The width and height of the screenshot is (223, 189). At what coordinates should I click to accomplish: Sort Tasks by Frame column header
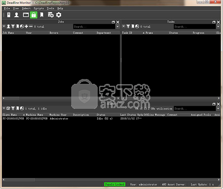[157, 33]
